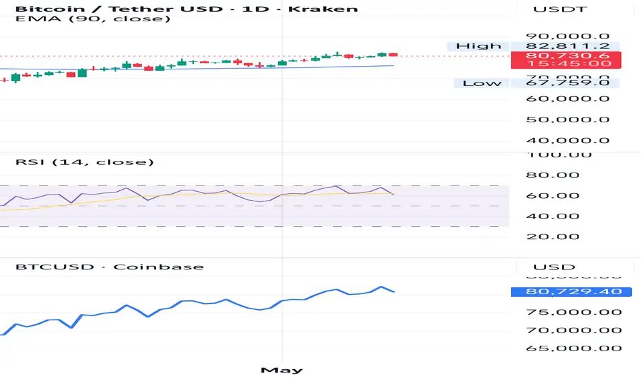Open the USDT currency selector

(560, 9)
